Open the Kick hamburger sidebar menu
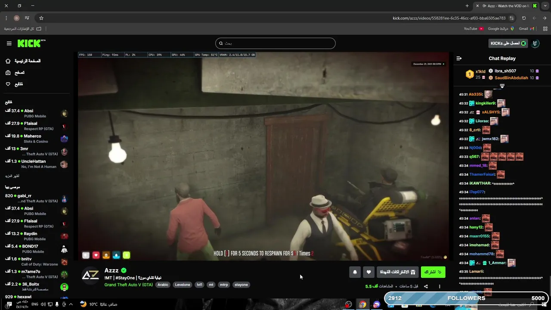 pyautogui.click(x=9, y=43)
